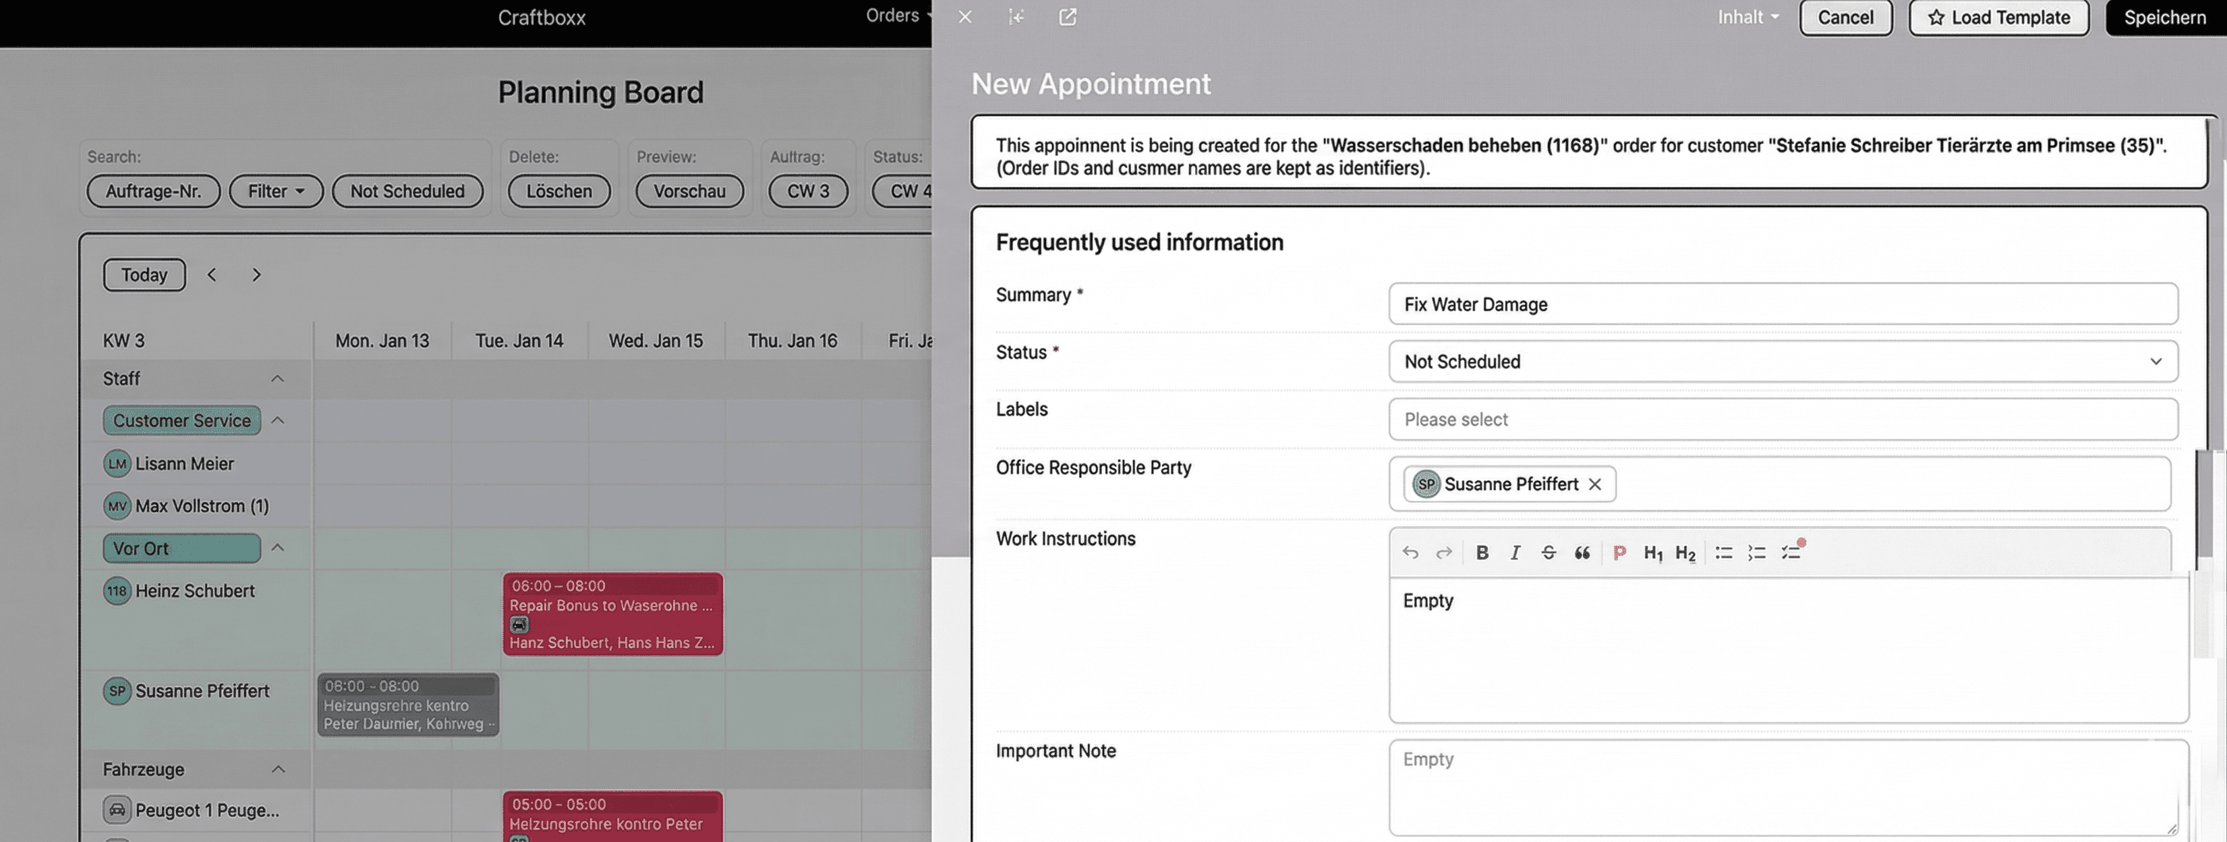The image size is (2227, 842).
Task: Open the Status dropdown
Action: pos(1783,362)
